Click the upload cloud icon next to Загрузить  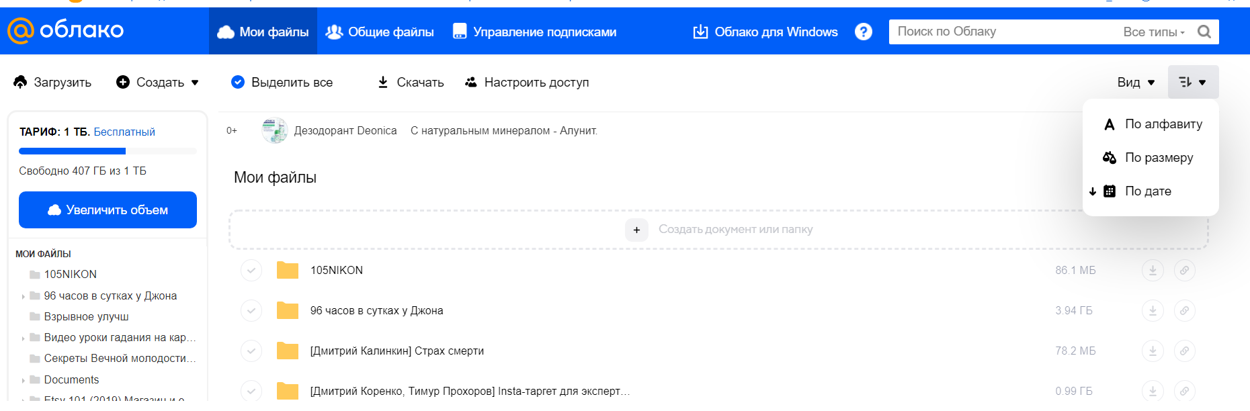20,82
